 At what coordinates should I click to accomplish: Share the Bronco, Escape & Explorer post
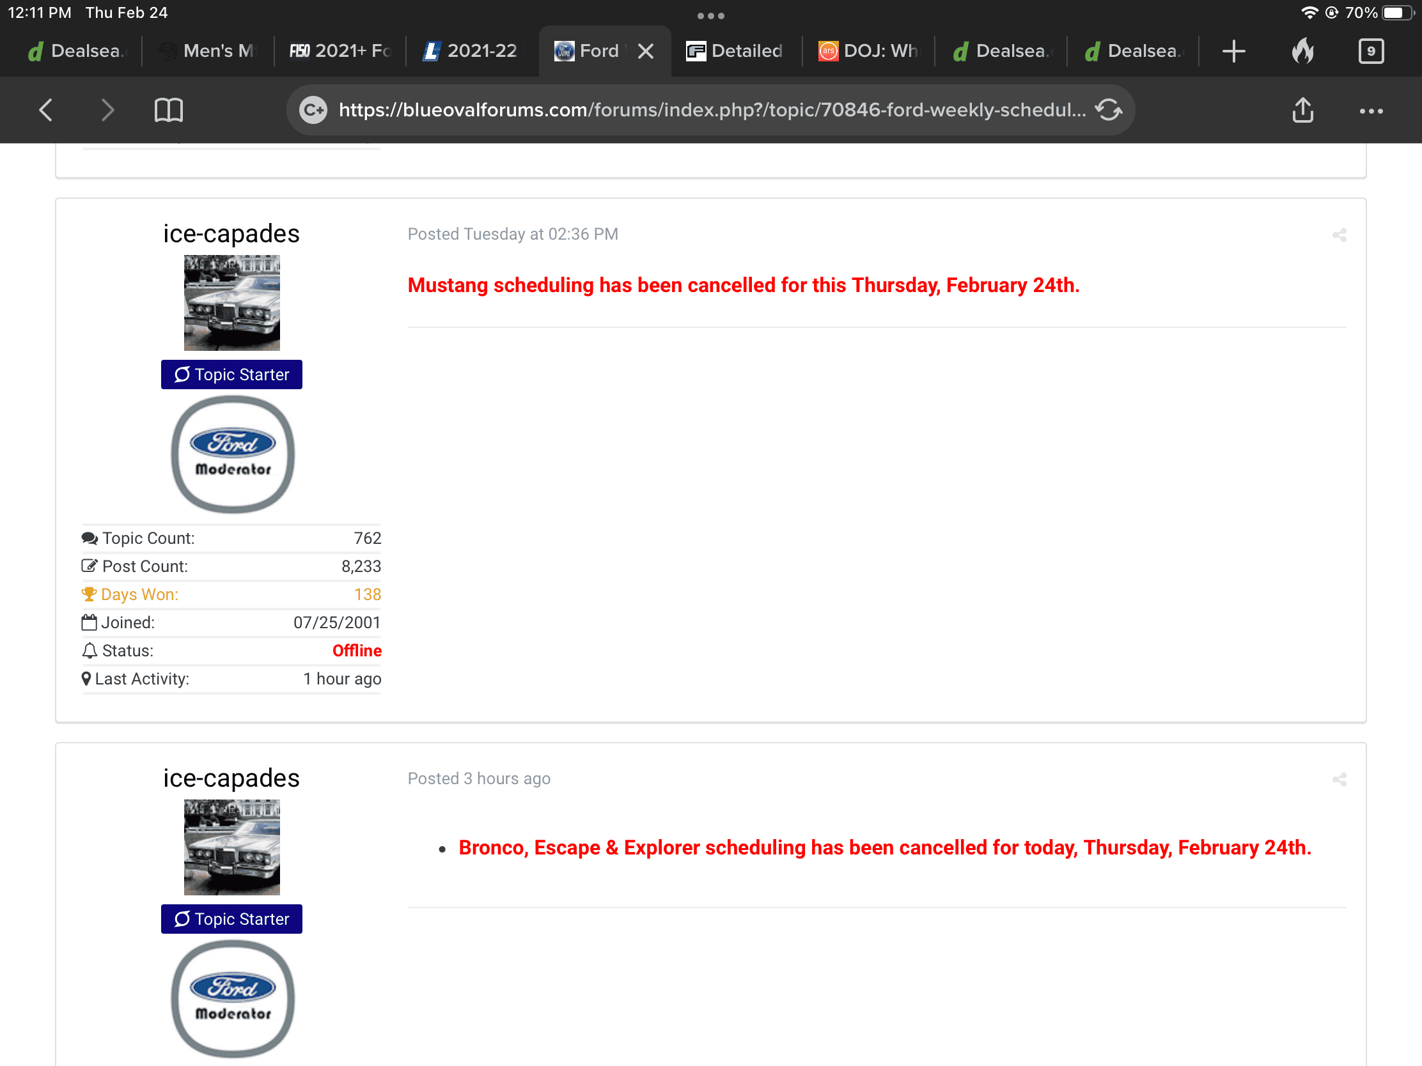click(1339, 780)
